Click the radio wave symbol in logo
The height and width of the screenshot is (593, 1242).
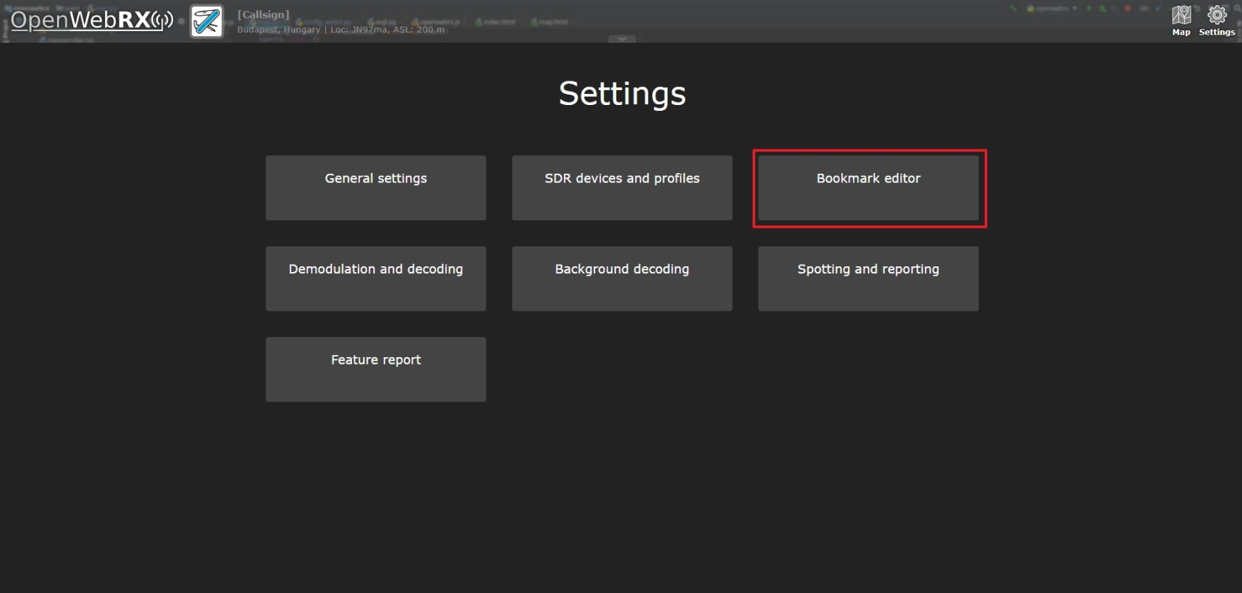(x=163, y=21)
